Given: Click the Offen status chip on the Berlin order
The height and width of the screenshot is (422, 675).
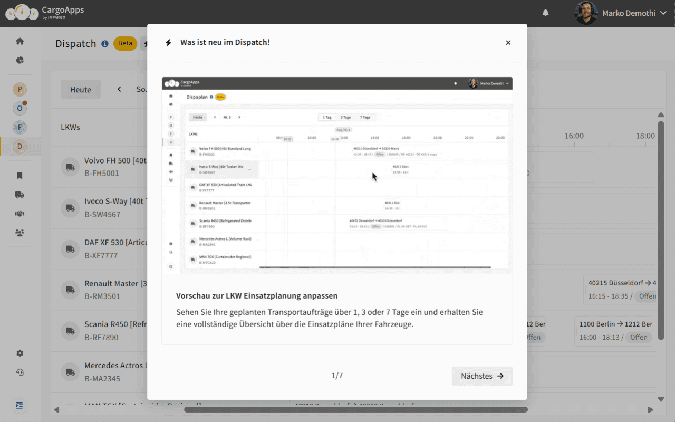Looking at the screenshot, I should tap(639, 337).
